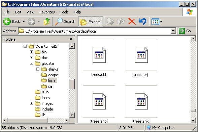
Task: Open the Back history dropdown arrow
Action: [24, 21]
